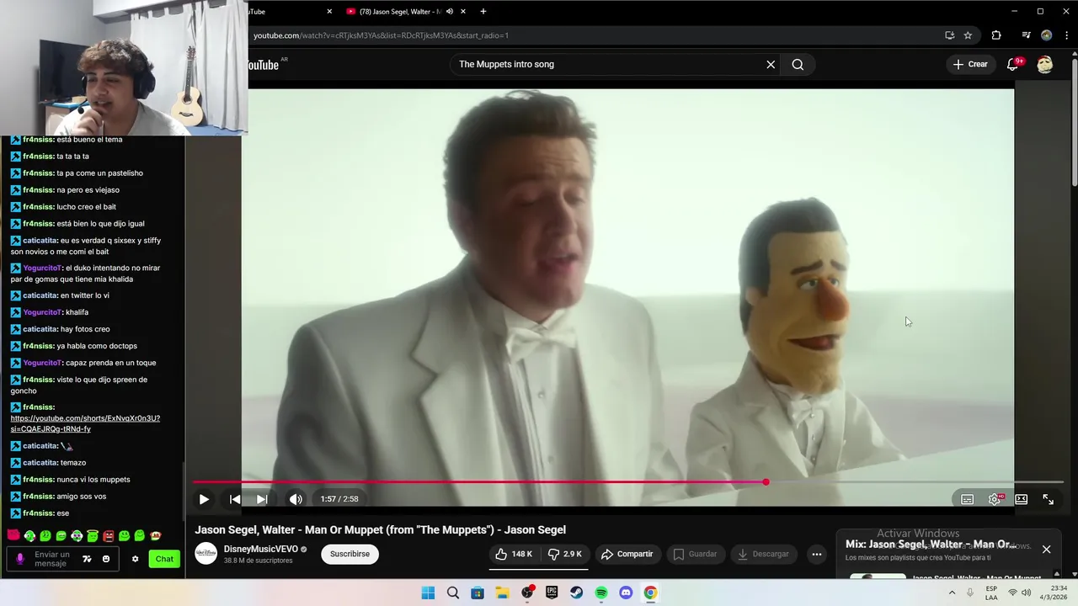Click the purple microphone icon in chat
Image resolution: width=1078 pixels, height=606 pixels.
coord(20,559)
